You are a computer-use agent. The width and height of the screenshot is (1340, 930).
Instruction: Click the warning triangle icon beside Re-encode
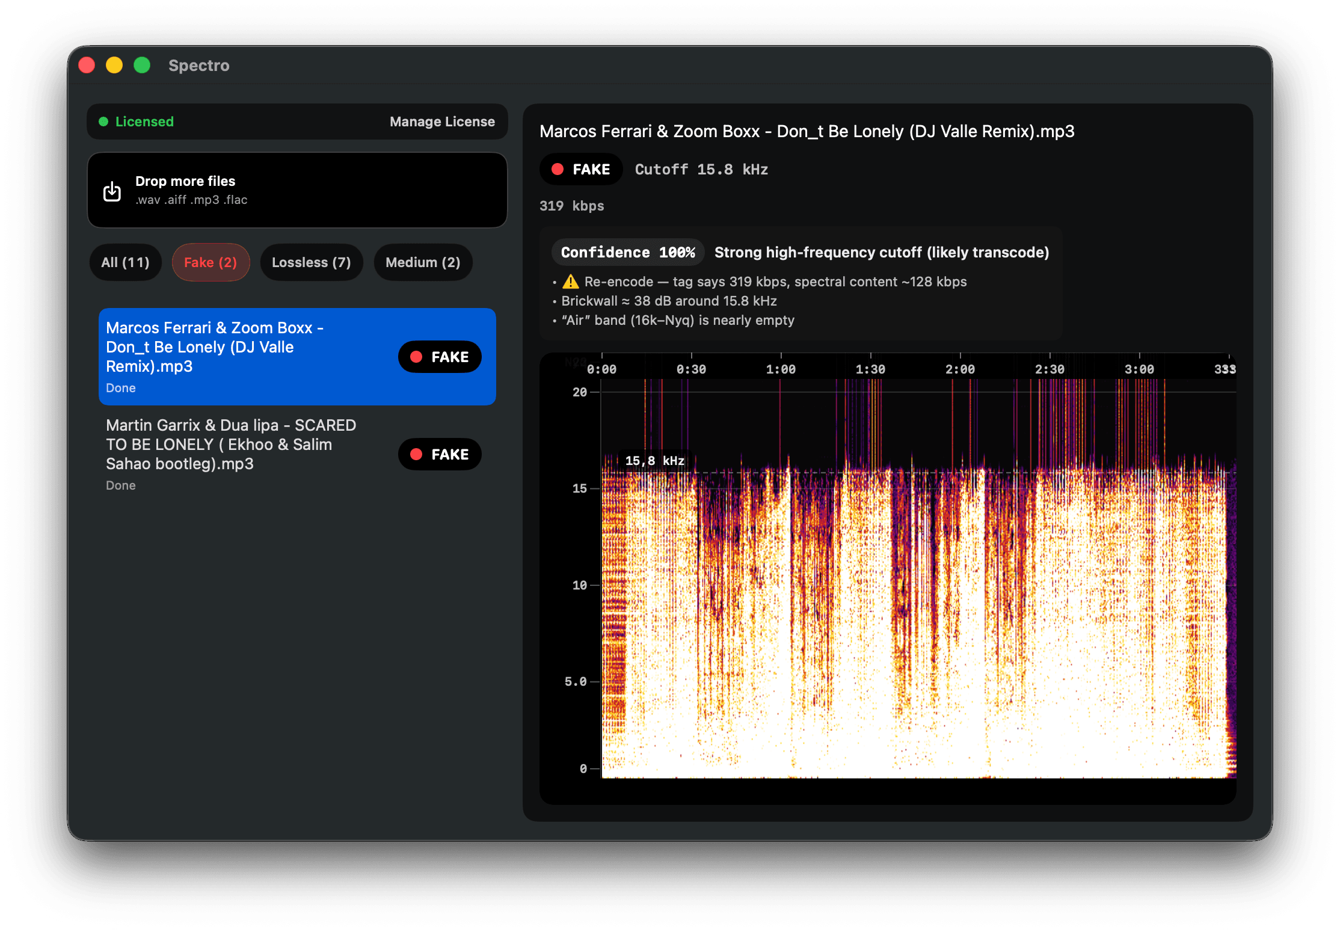tap(570, 282)
